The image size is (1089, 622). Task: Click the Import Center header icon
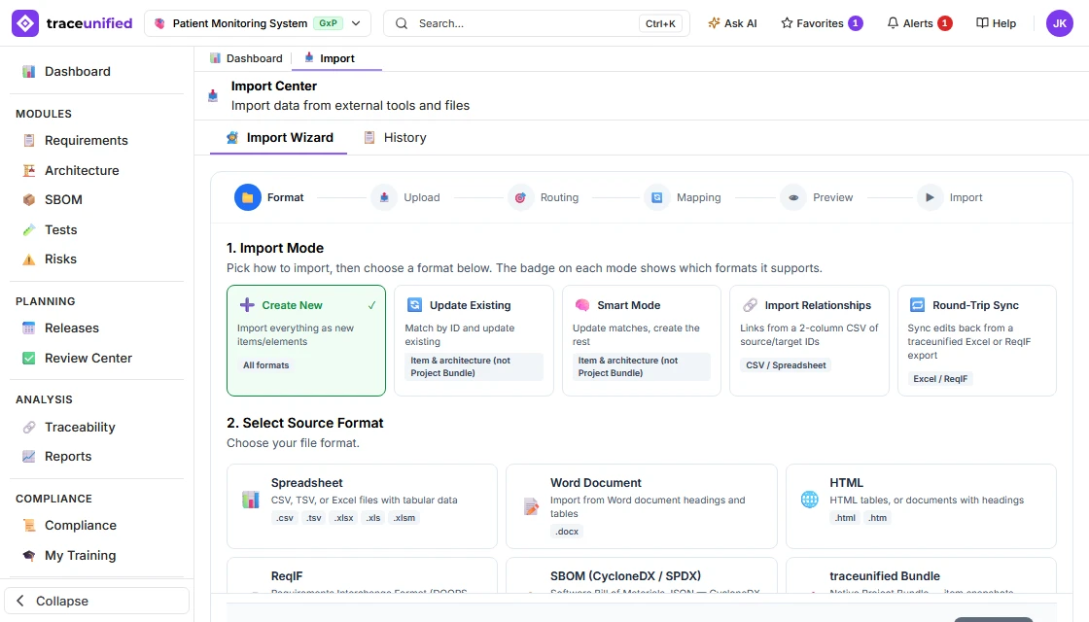[x=213, y=96]
